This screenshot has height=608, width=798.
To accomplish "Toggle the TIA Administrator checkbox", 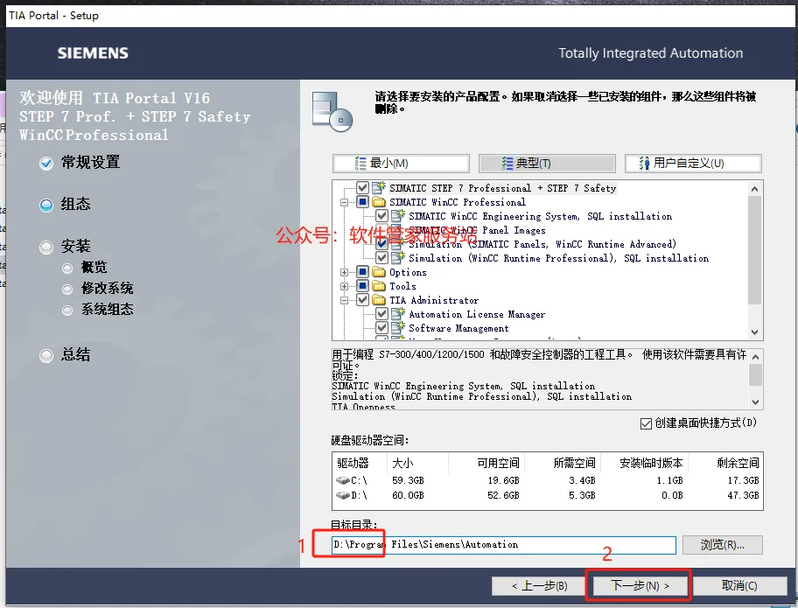I will pyautogui.click(x=362, y=300).
